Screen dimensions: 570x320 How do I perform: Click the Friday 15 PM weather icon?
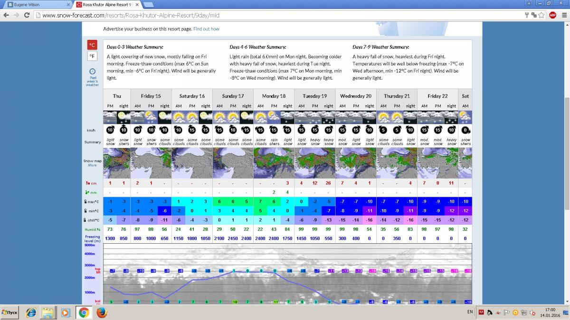pyautogui.click(x=151, y=117)
